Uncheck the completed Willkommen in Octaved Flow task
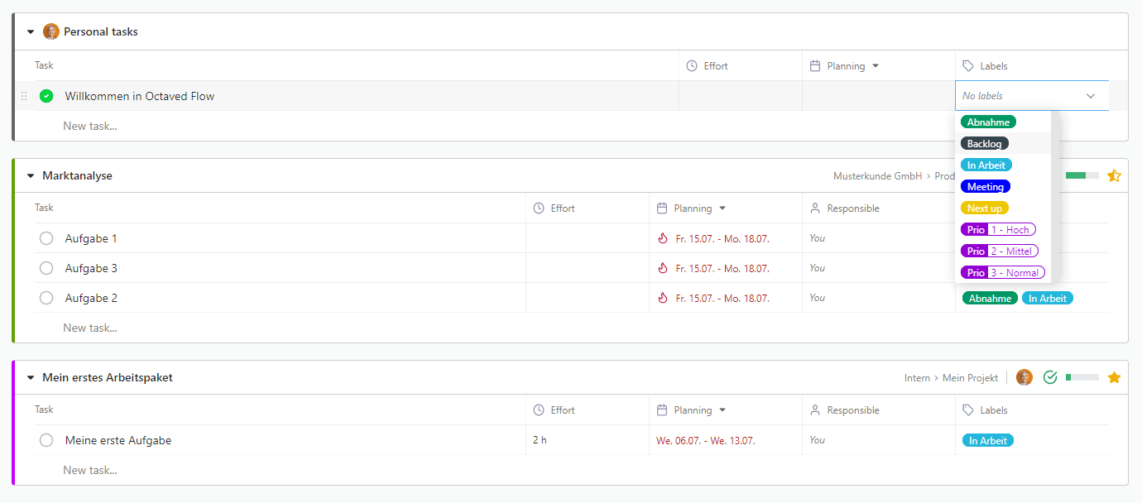The image size is (1142, 503). [46, 96]
